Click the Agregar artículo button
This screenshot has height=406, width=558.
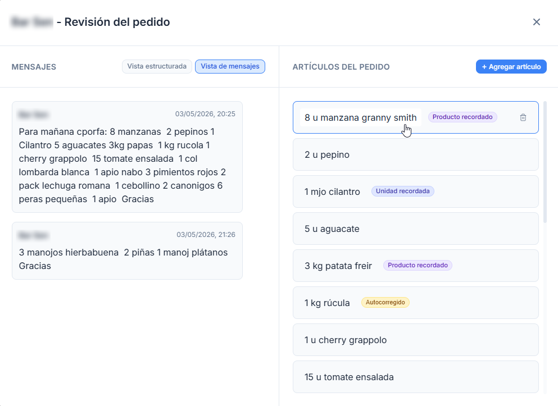(x=511, y=66)
